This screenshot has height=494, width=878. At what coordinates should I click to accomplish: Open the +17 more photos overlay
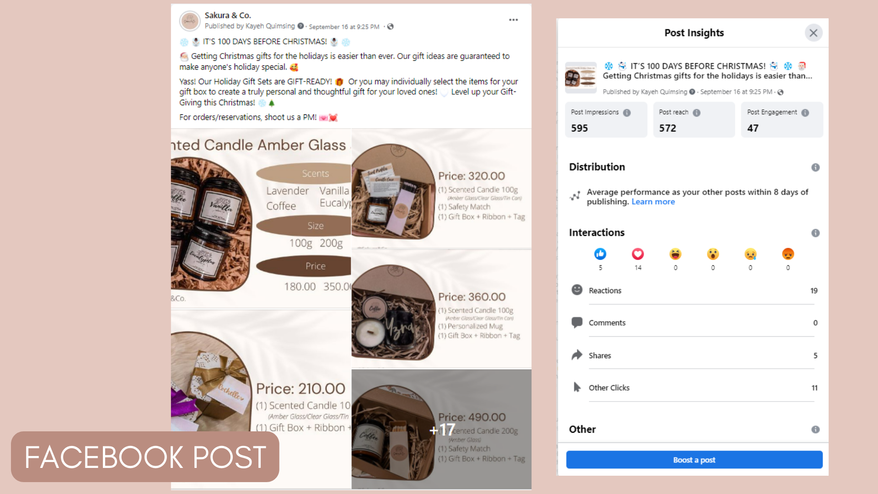click(x=441, y=429)
